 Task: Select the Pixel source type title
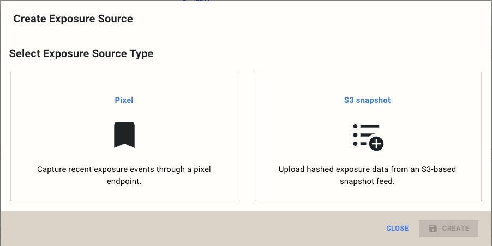point(124,100)
